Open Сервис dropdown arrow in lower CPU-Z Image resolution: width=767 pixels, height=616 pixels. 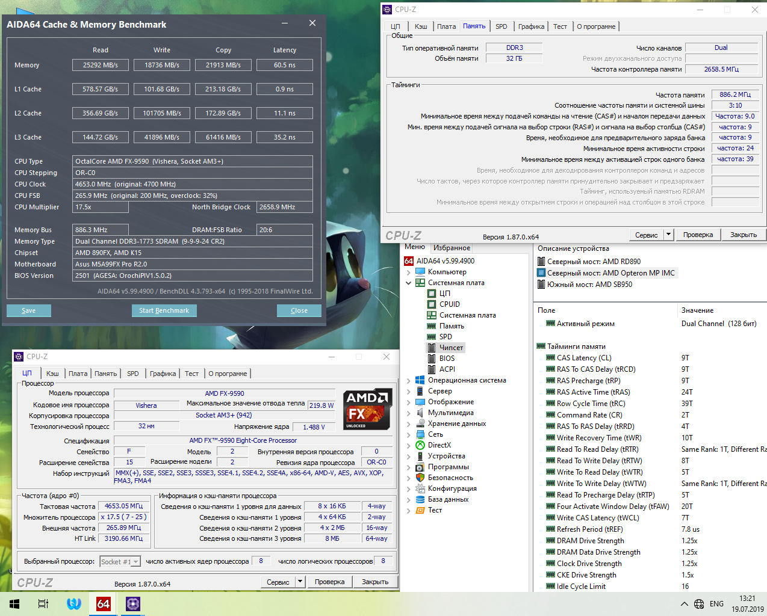300,582
